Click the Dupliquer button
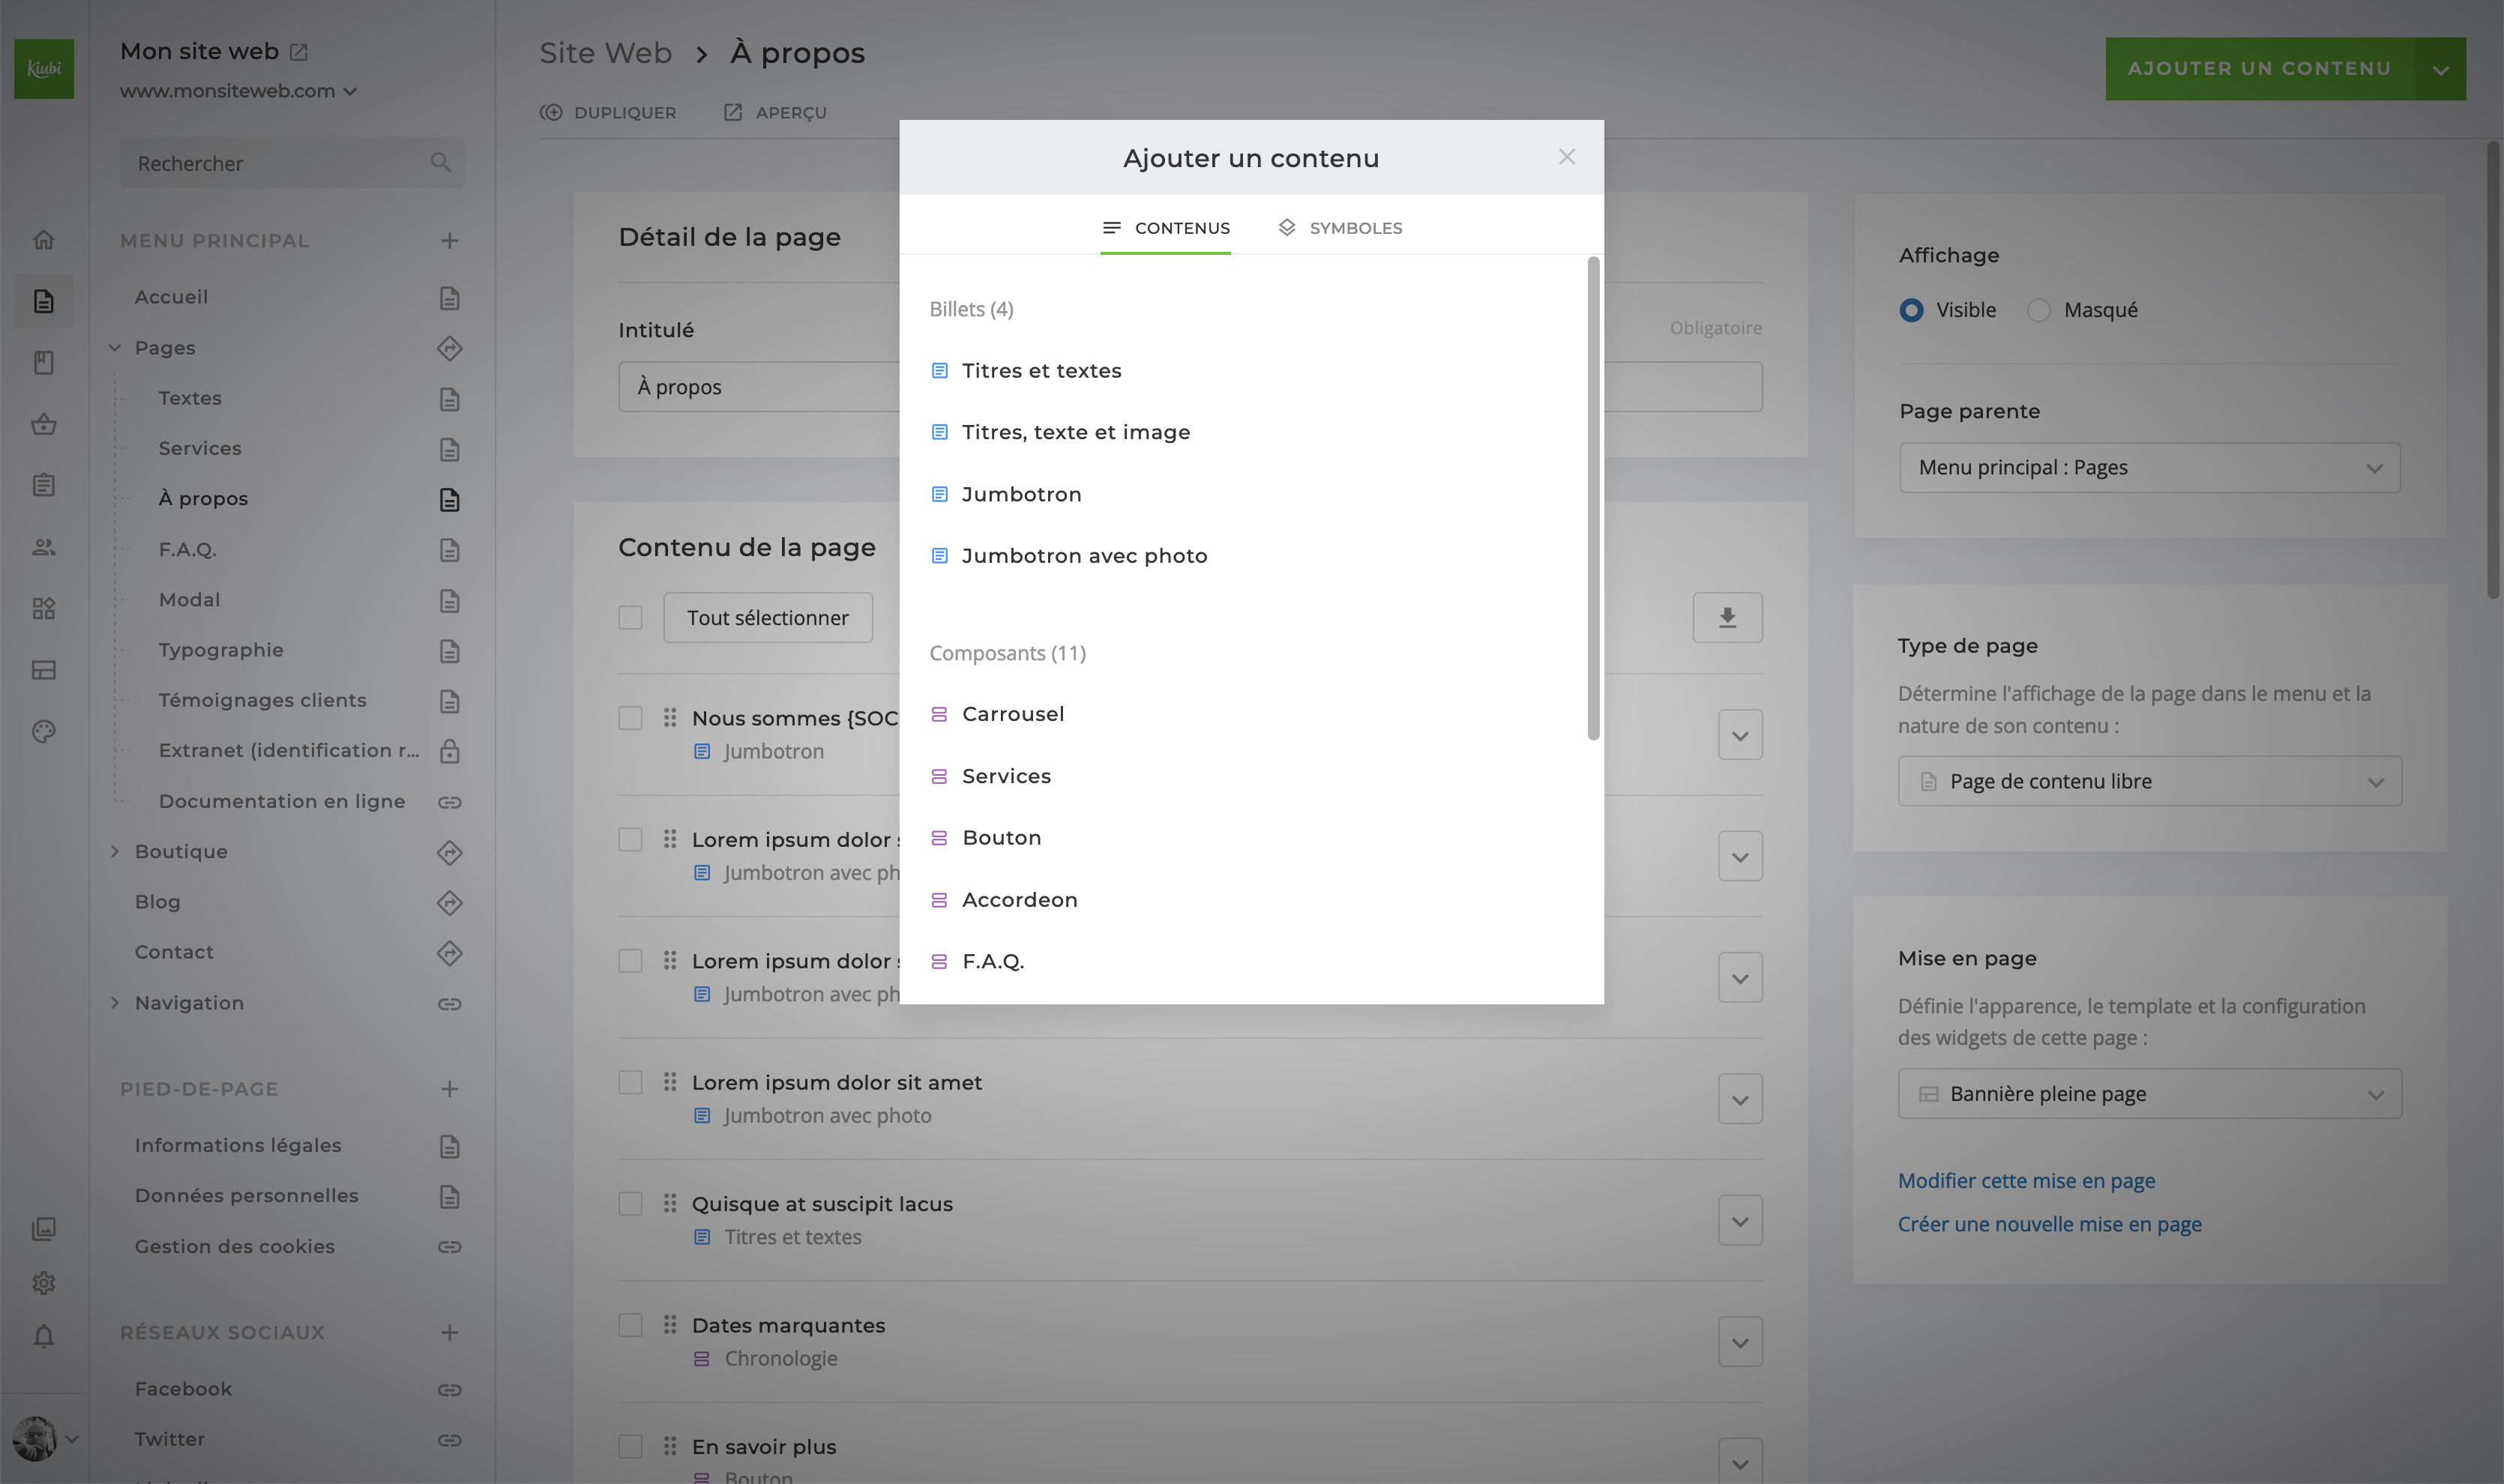The image size is (2504, 1484). click(608, 113)
